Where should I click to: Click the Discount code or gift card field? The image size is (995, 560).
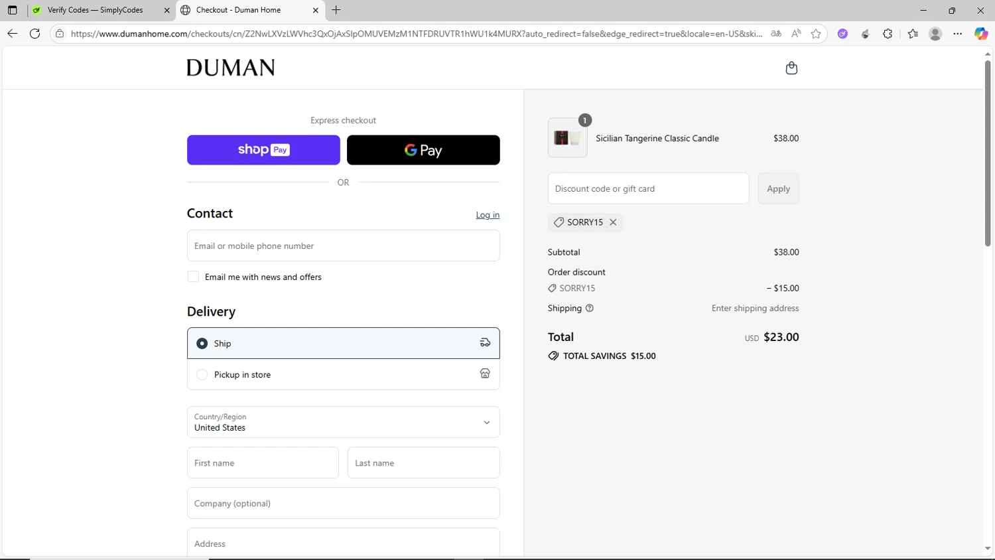649,188
